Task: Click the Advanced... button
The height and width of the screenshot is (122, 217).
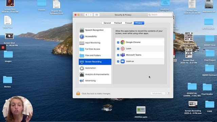Action: point(158,94)
